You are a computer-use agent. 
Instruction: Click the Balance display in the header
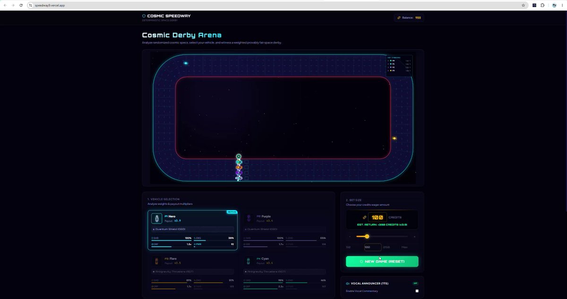[410, 17]
